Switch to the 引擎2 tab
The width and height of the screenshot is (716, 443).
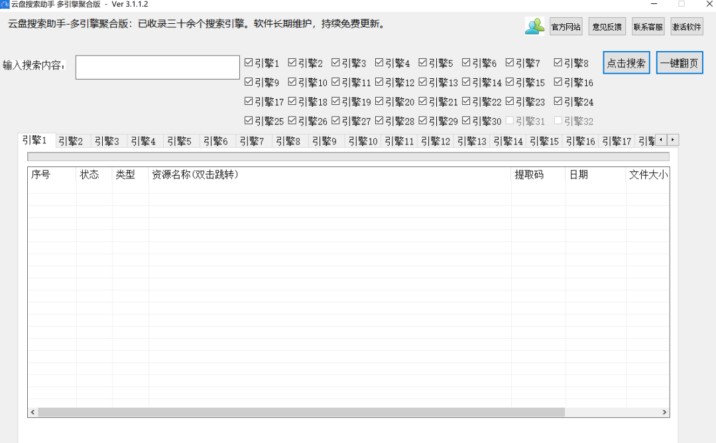pos(73,141)
